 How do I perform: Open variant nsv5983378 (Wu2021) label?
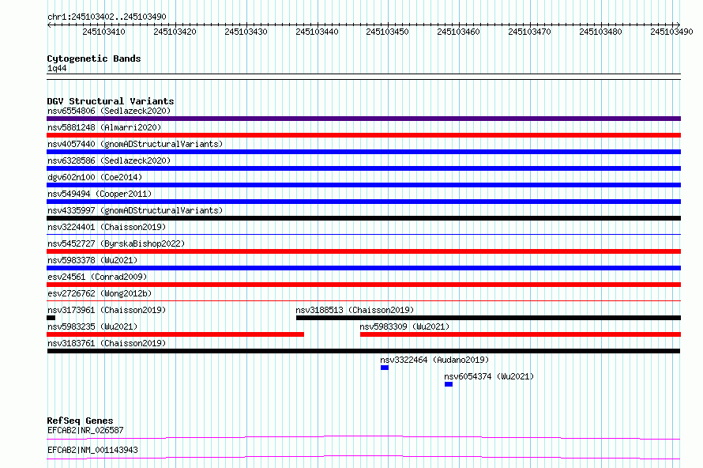click(x=92, y=260)
